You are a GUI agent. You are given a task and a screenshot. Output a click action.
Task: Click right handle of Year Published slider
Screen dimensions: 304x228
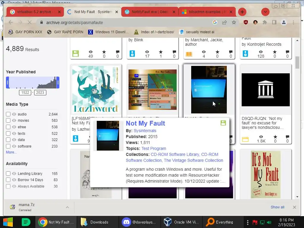(x=58, y=83)
